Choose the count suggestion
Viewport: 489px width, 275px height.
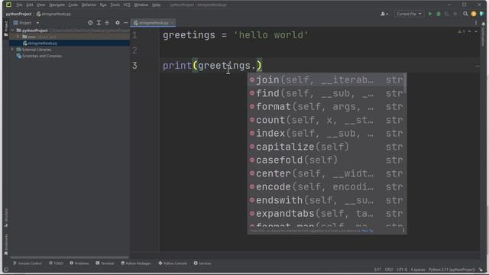tap(326, 120)
